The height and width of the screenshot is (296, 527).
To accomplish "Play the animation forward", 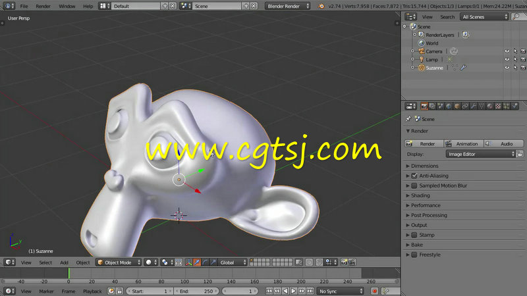I will point(293,291).
